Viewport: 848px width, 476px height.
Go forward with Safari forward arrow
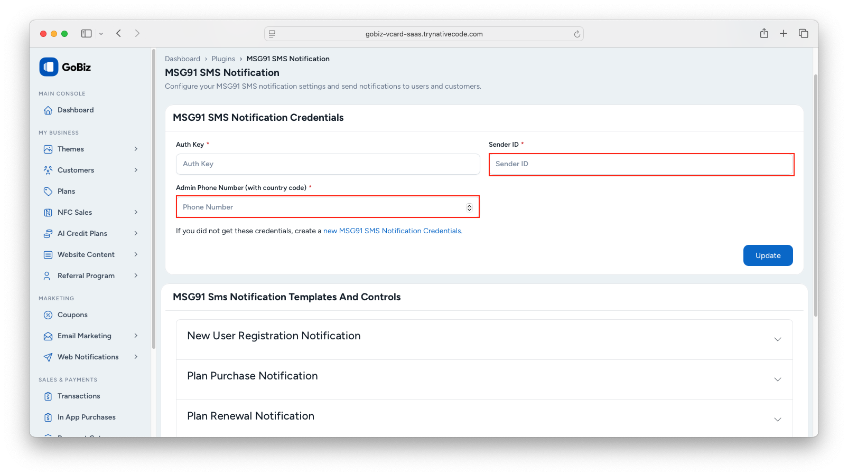137,33
